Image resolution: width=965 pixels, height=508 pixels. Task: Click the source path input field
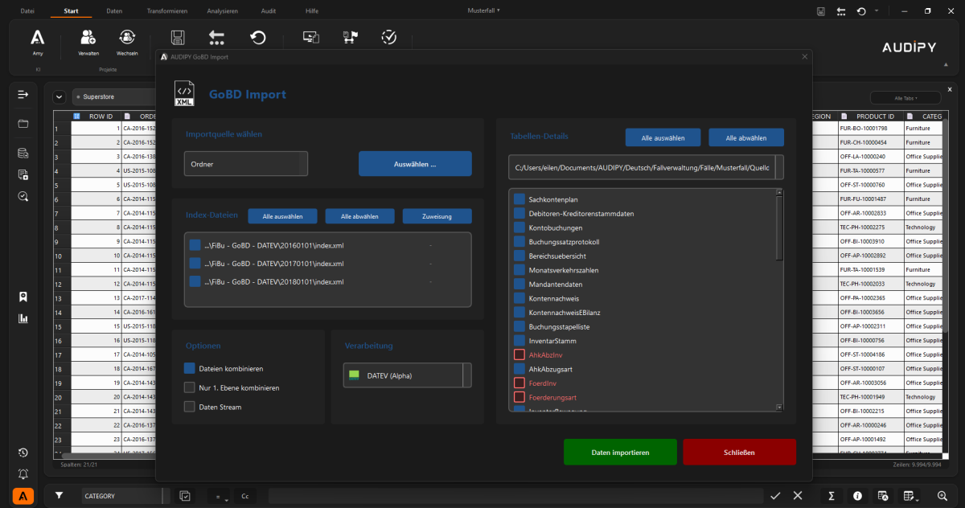(640, 168)
